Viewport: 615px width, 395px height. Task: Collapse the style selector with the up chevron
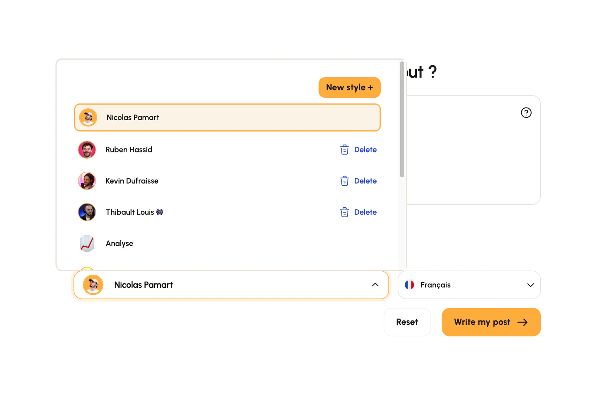coord(375,285)
